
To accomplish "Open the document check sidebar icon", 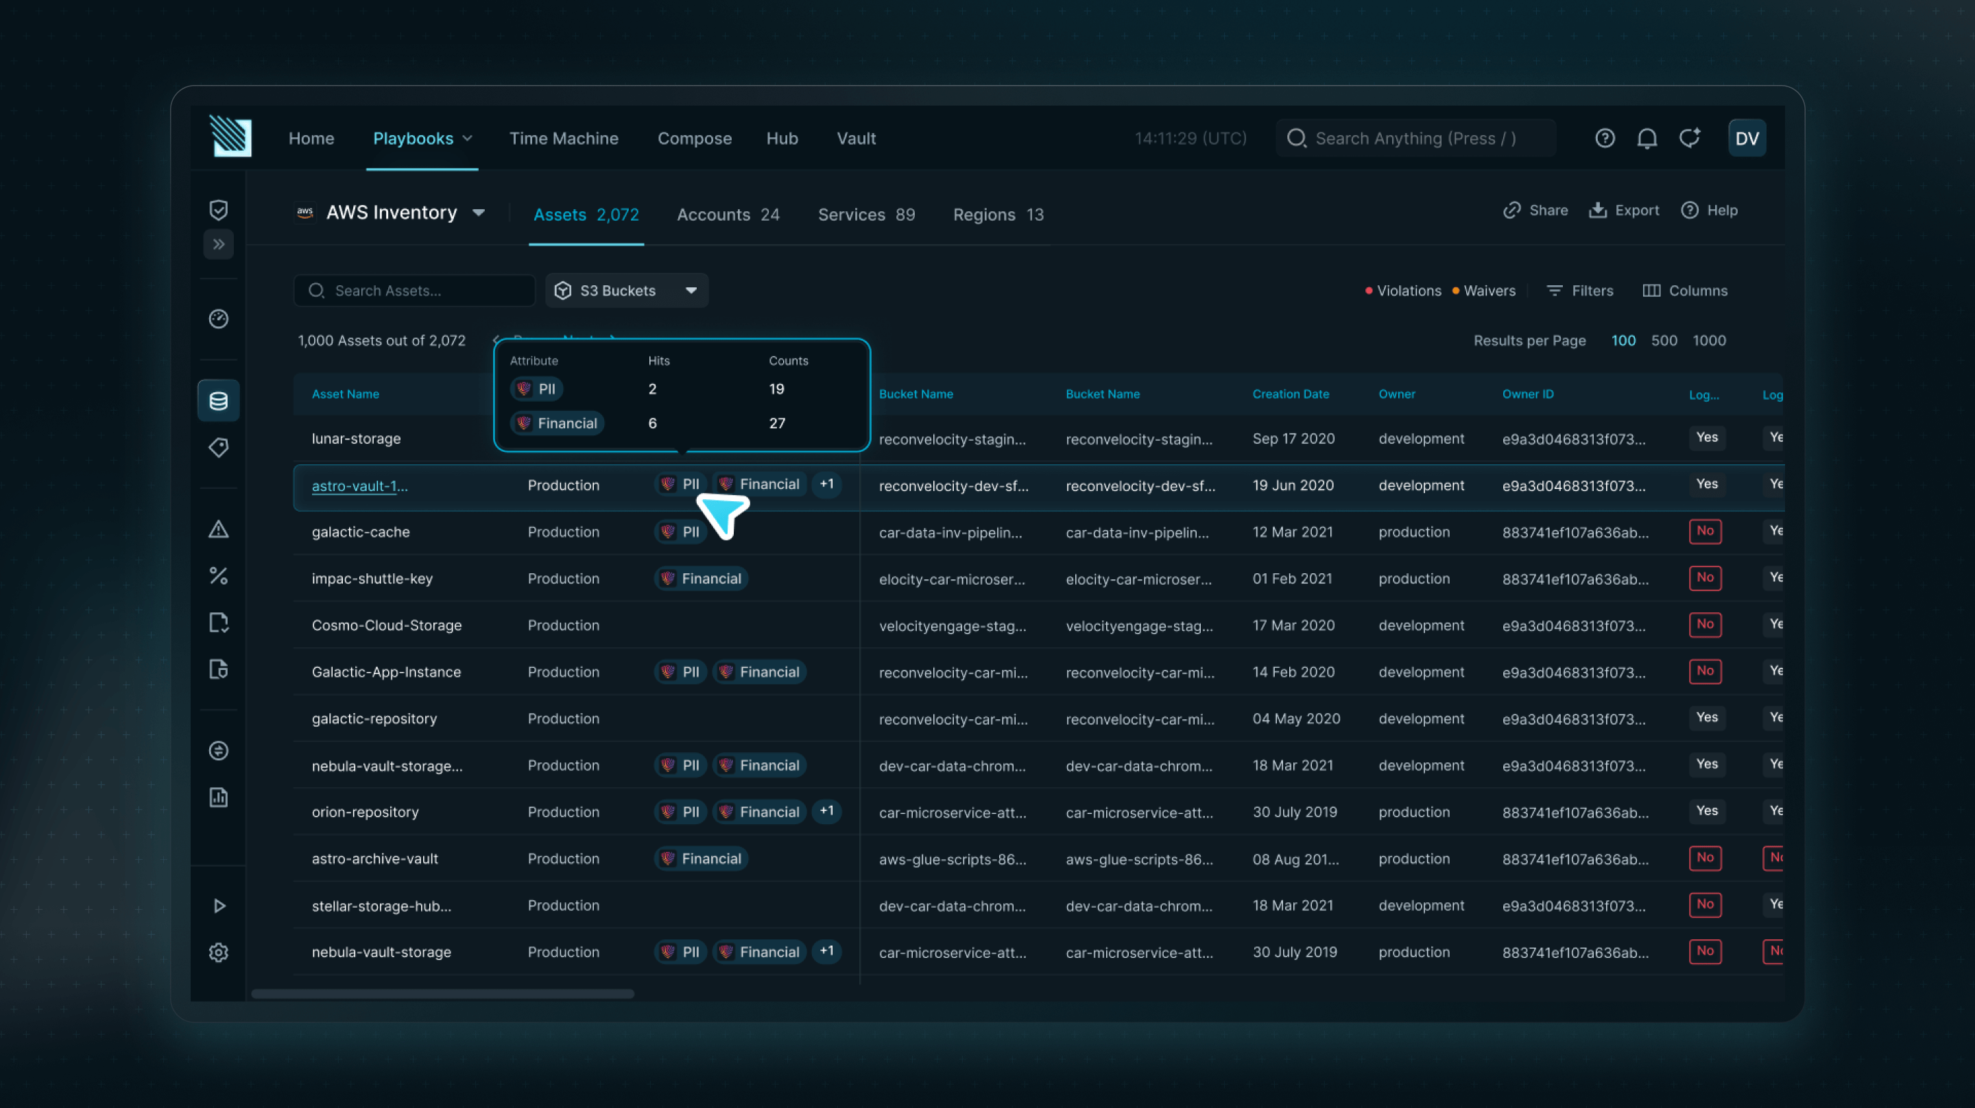I will tap(219, 623).
